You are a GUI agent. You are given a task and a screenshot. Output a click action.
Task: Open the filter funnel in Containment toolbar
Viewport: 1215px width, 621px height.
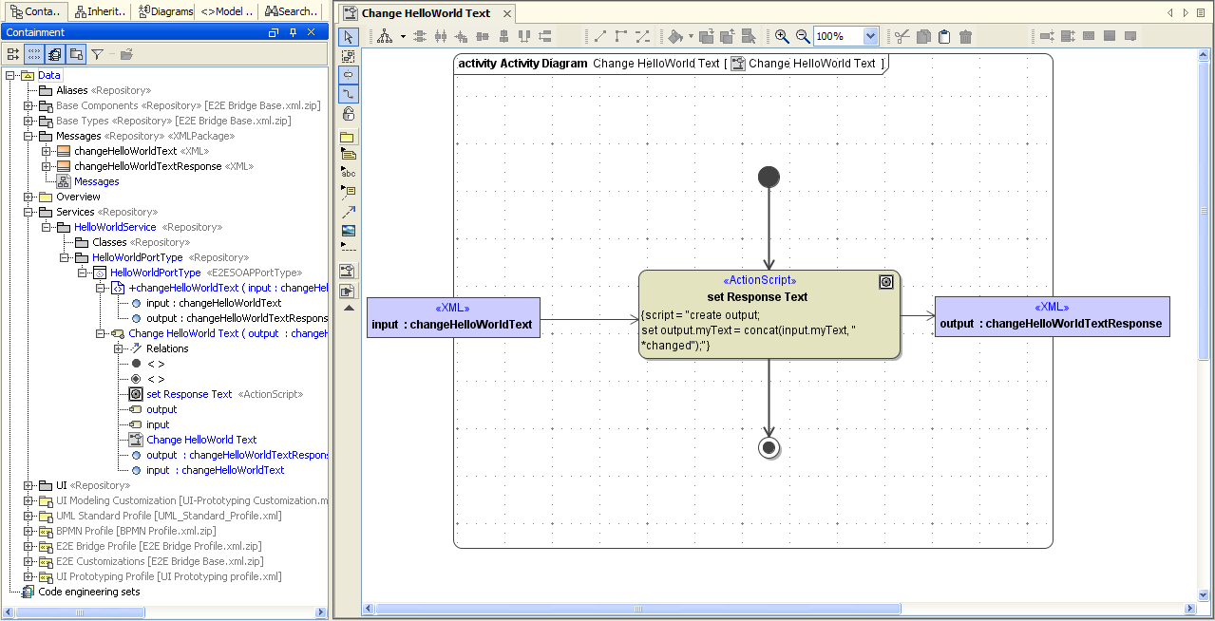(97, 54)
